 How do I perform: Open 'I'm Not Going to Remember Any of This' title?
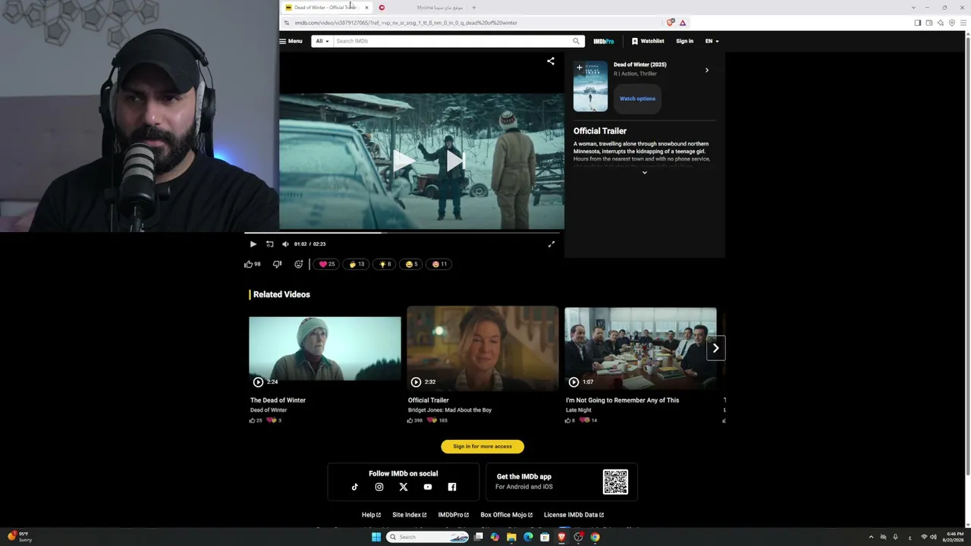[x=622, y=400]
